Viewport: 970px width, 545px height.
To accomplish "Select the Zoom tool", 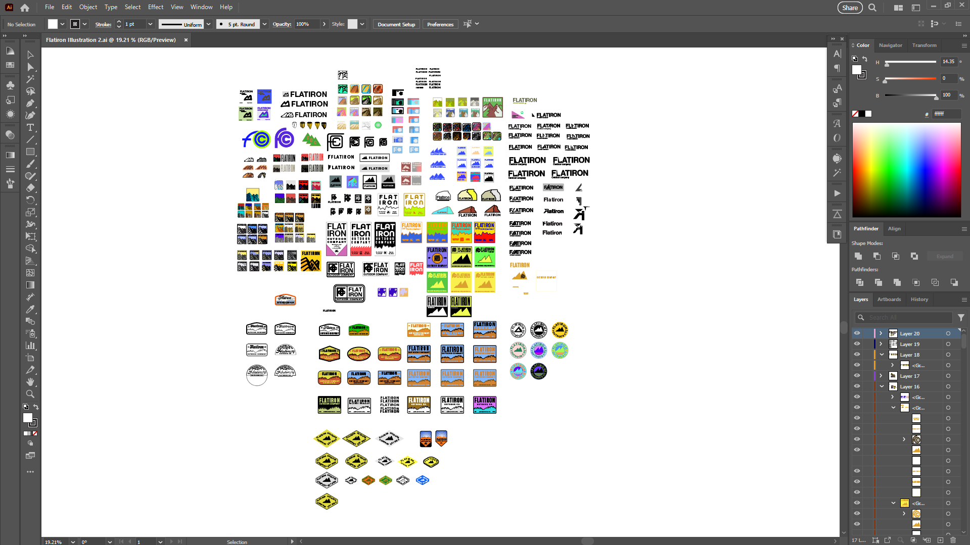I will (x=30, y=394).
